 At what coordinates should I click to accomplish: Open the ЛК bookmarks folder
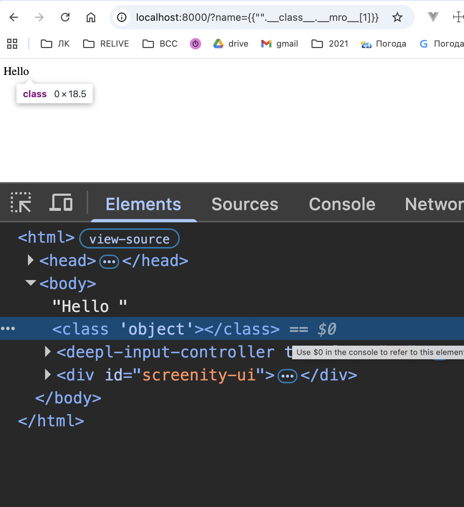click(x=55, y=44)
